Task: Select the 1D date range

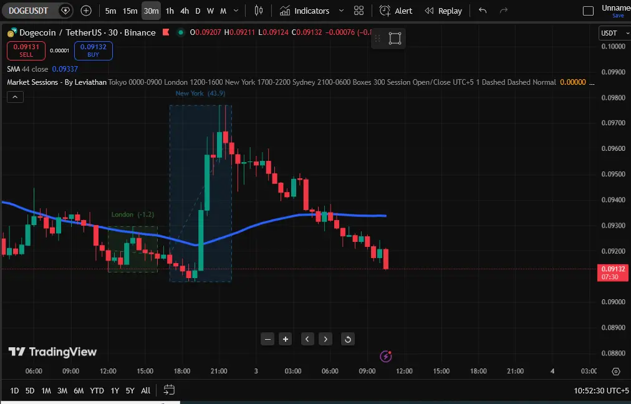Action: click(x=14, y=391)
